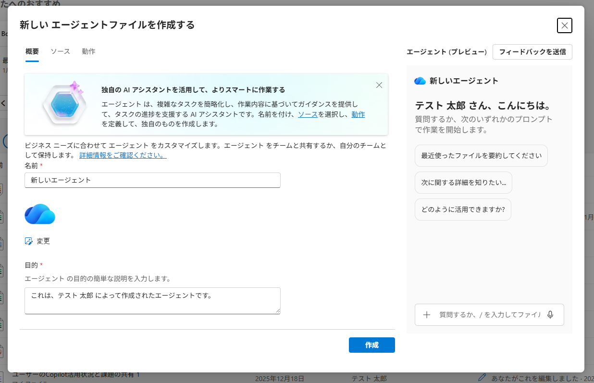
Task: Click the 名前 text field
Action: pyautogui.click(x=152, y=180)
